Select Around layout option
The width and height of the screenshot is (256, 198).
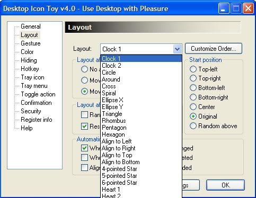(x=142, y=79)
